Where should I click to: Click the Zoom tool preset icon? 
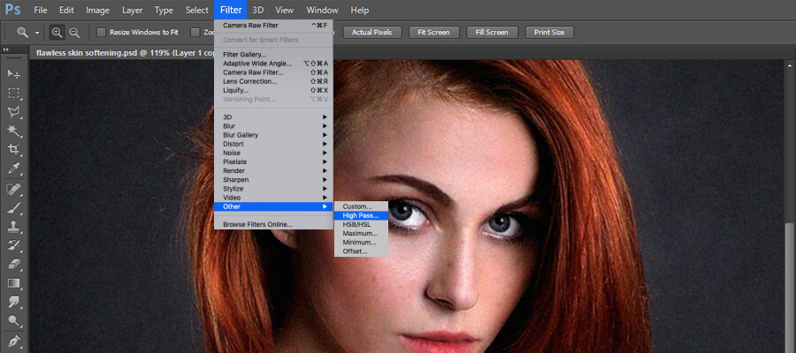click(x=23, y=33)
